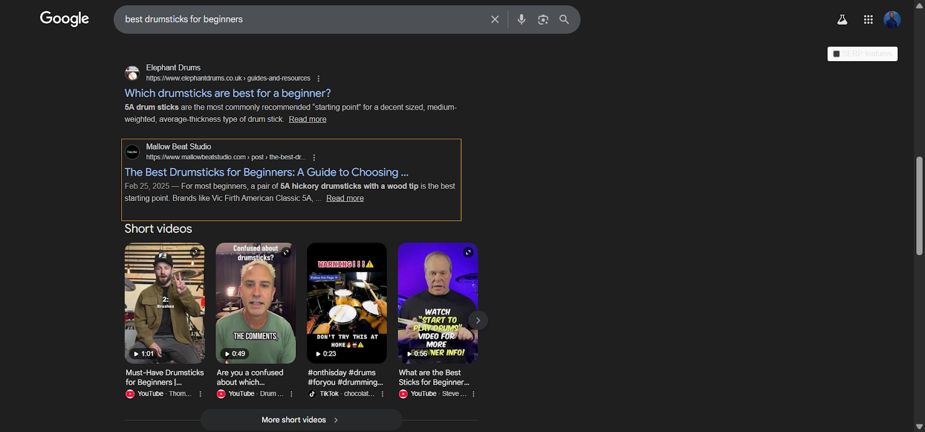
Task: Open What are the Best Sticks for Beginner title
Action: [434, 377]
